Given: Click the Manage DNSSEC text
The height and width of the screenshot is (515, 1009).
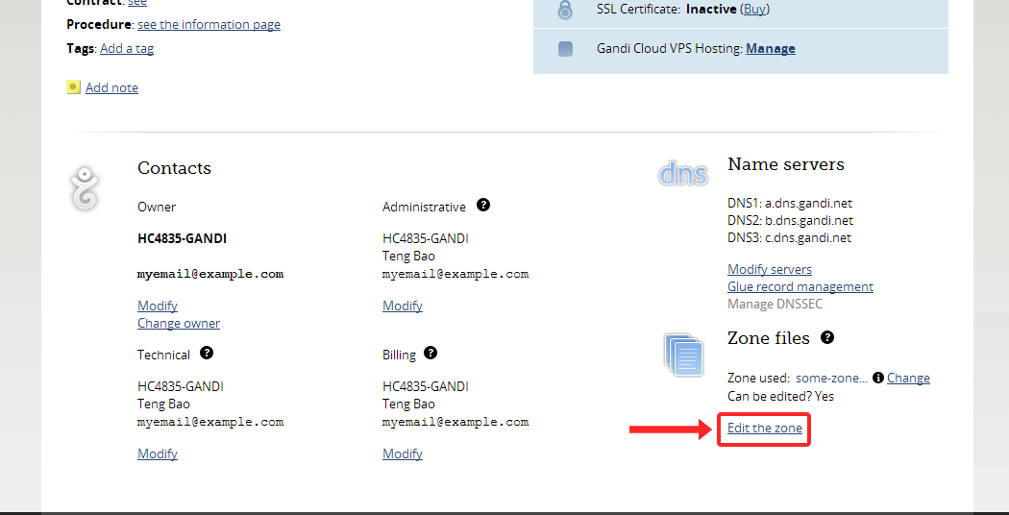Looking at the screenshot, I should [775, 304].
